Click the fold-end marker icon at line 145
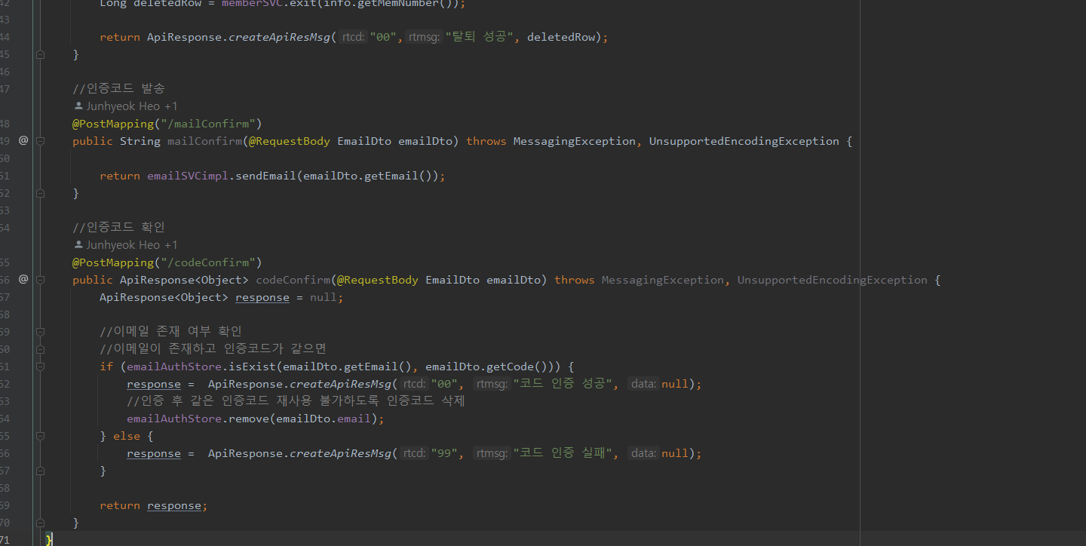The width and height of the screenshot is (1086, 546). click(40, 54)
